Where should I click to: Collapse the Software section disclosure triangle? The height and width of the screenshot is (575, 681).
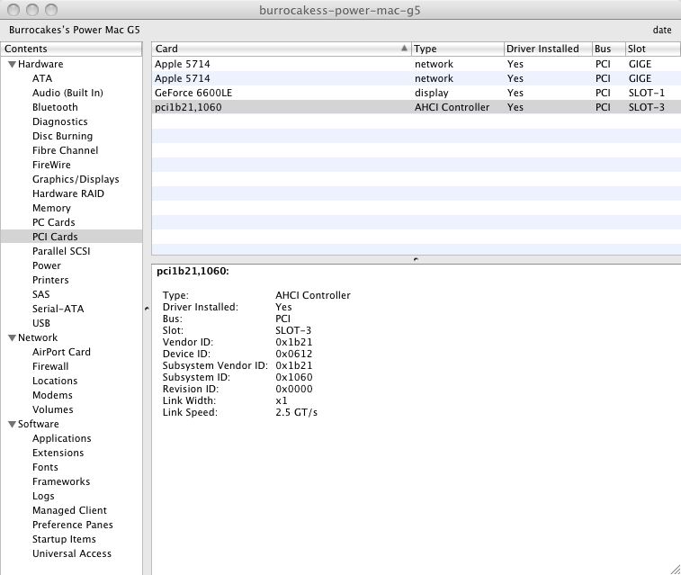click(x=12, y=425)
